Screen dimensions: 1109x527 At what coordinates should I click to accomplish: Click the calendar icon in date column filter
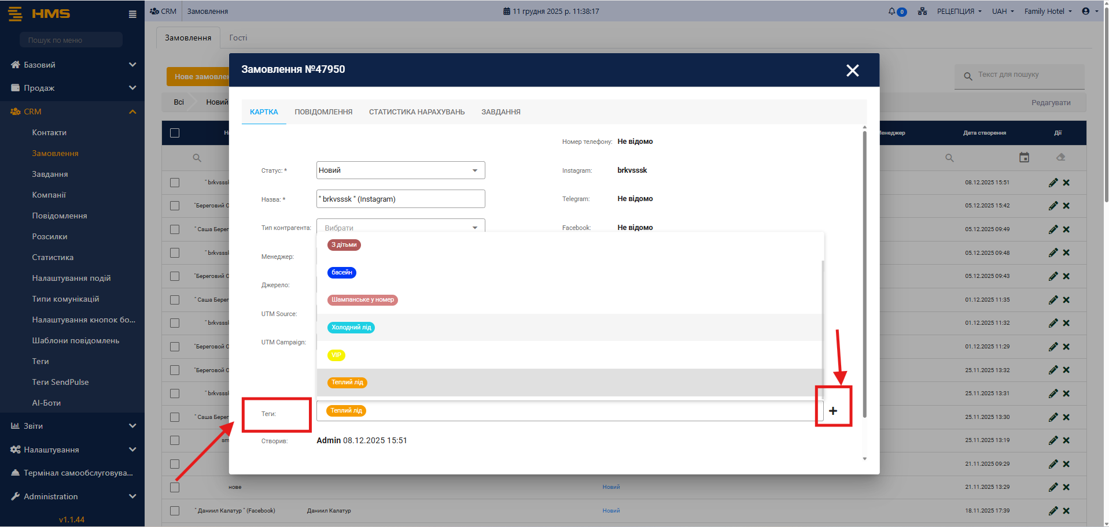coord(1024,158)
